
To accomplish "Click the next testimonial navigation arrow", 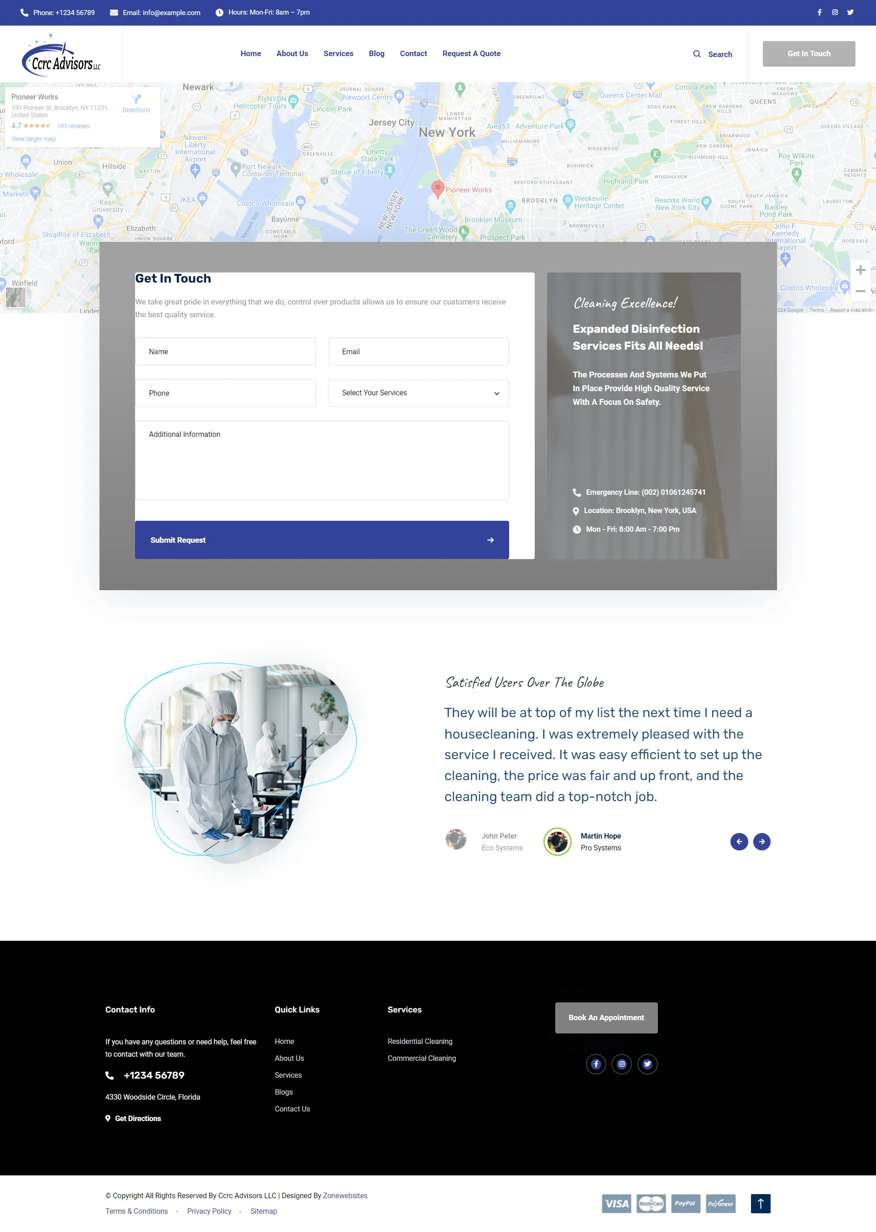I will point(761,841).
